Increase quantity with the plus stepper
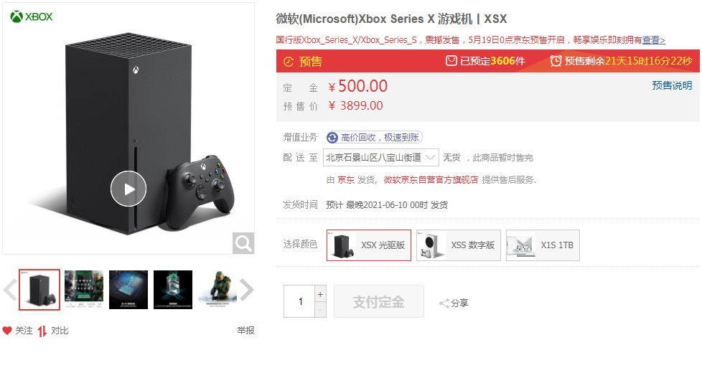The width and height of the screenshot is (702, 378). click(x=320, y=294)
